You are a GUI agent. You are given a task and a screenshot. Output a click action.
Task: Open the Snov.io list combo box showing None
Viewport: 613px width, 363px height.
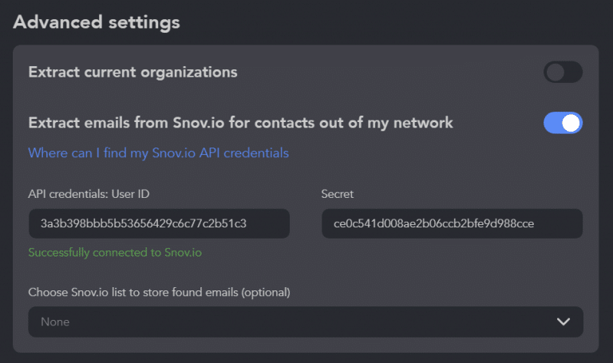pyautogui.click(x=306, y=322)
